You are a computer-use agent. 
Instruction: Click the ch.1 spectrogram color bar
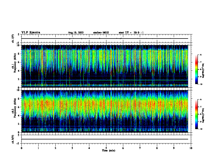[x=196, y=69]
